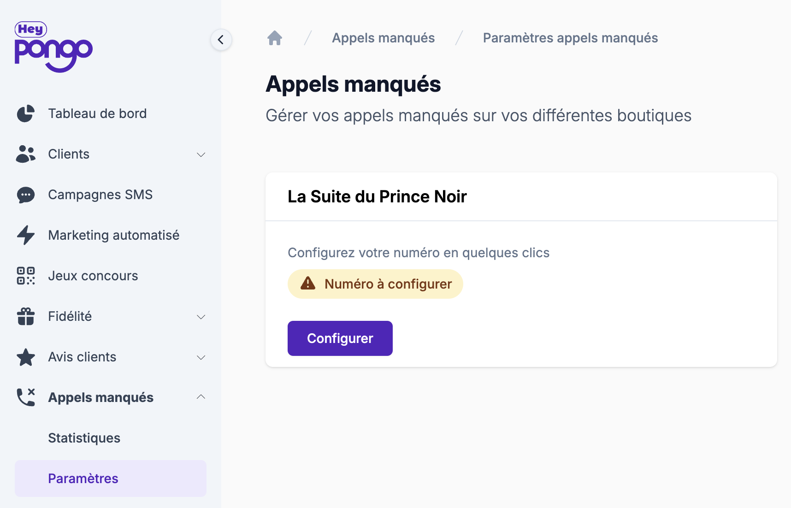Click the Hey Pongo logo

[x=53, y=47]
